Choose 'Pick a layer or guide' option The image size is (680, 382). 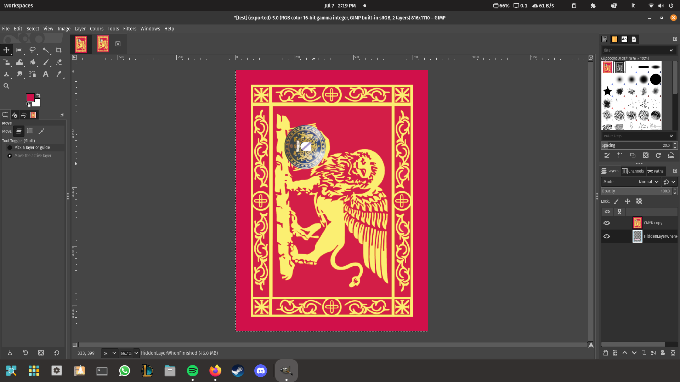10,147
